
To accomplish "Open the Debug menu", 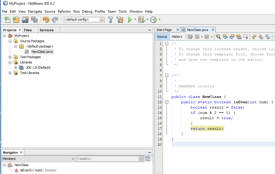I will 87,12.
